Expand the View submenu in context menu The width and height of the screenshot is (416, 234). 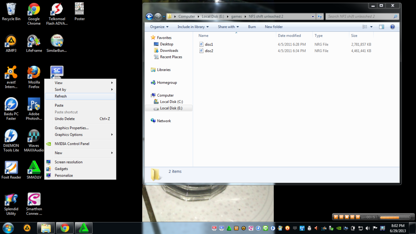pos(80,83)
